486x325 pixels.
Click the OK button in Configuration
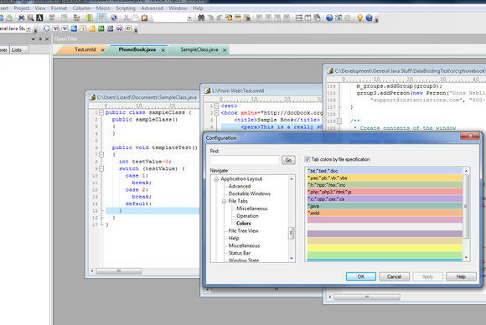coord(361,276)
